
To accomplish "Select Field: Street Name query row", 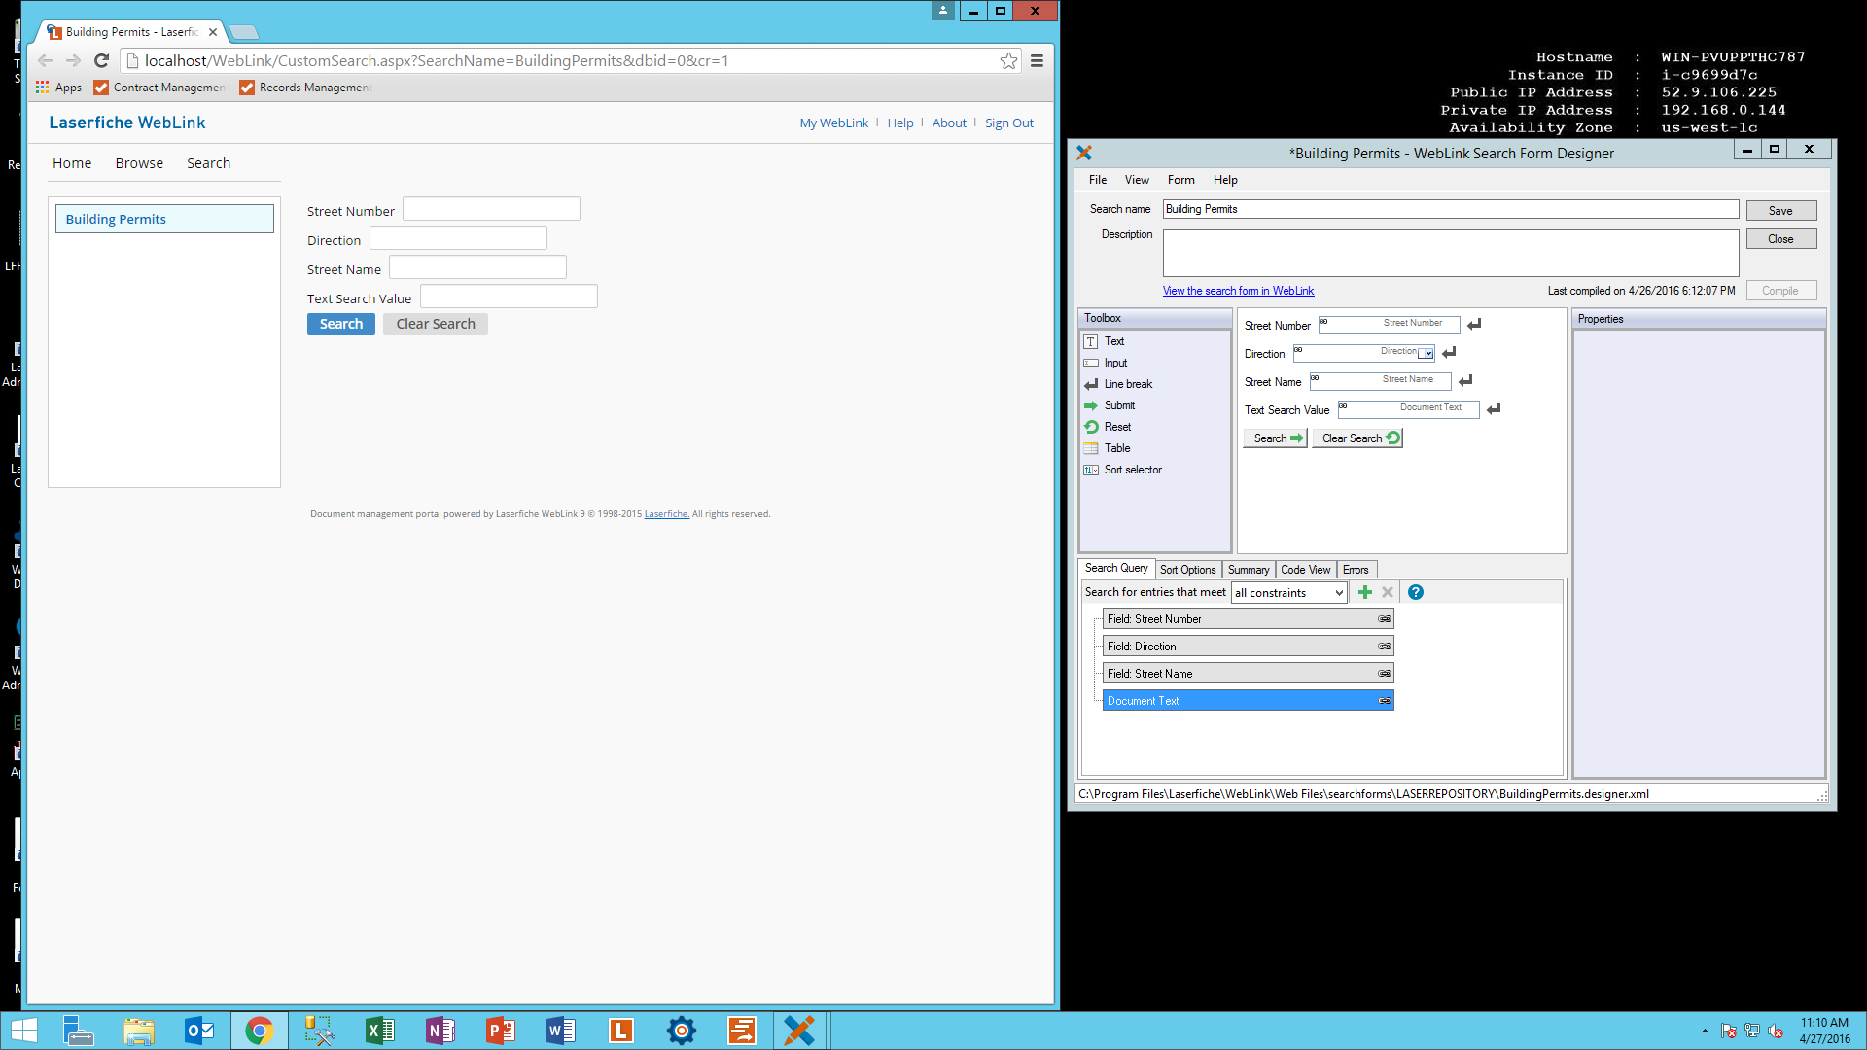I will pos(1247,674).
